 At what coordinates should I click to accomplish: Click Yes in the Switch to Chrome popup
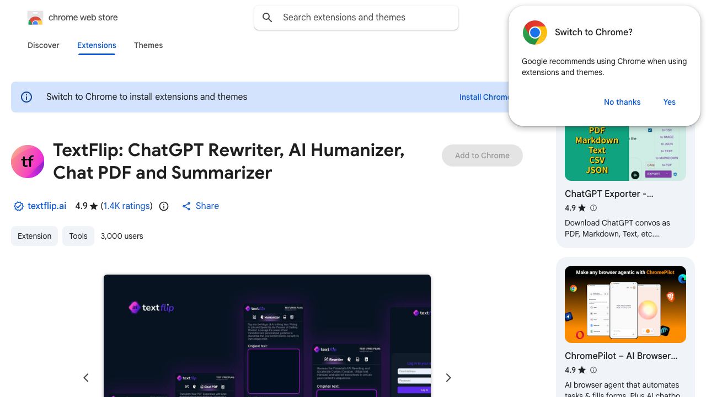coord(670,102)
